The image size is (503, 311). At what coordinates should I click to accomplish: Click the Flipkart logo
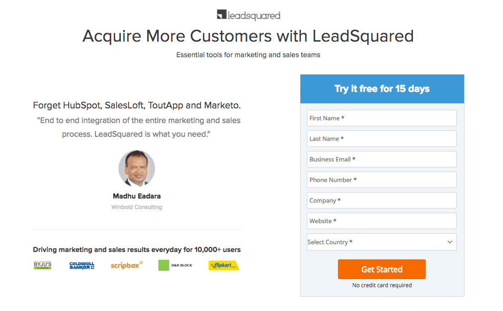[224, 265]
